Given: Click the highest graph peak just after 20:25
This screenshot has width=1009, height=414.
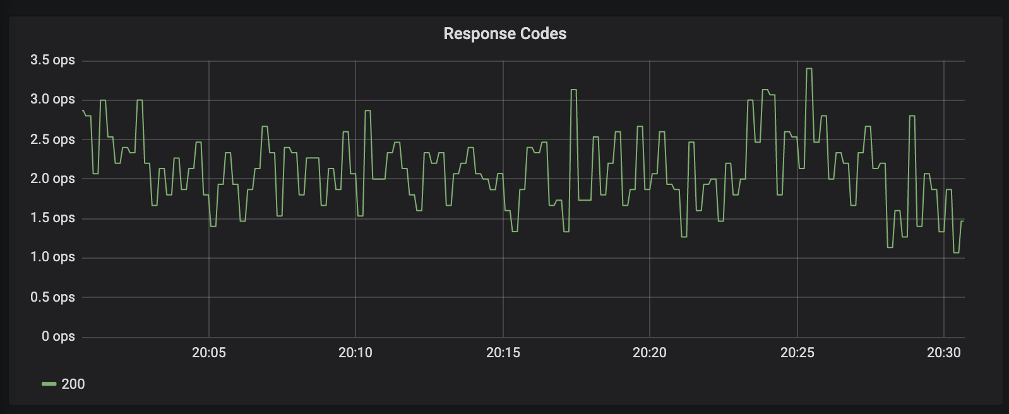Looking at the screenshot, I should (x=809, y=69).
